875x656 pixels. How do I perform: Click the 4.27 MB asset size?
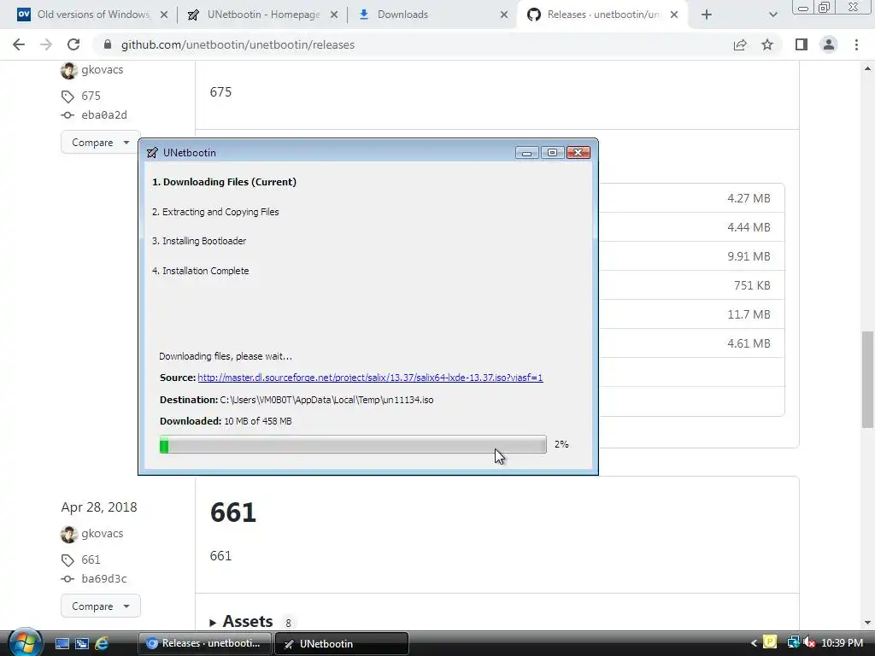pyautogui.click(x=749, y=198)
